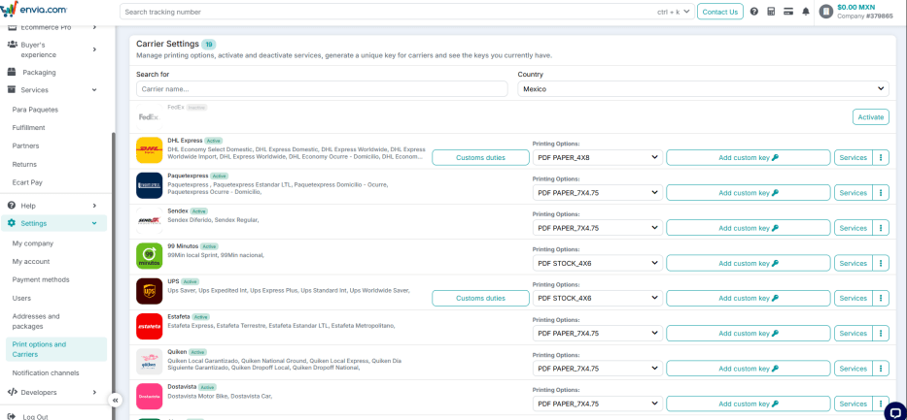Open the shipping calculator icon
This screenshot has height=420, width=907.
point(771,12)
